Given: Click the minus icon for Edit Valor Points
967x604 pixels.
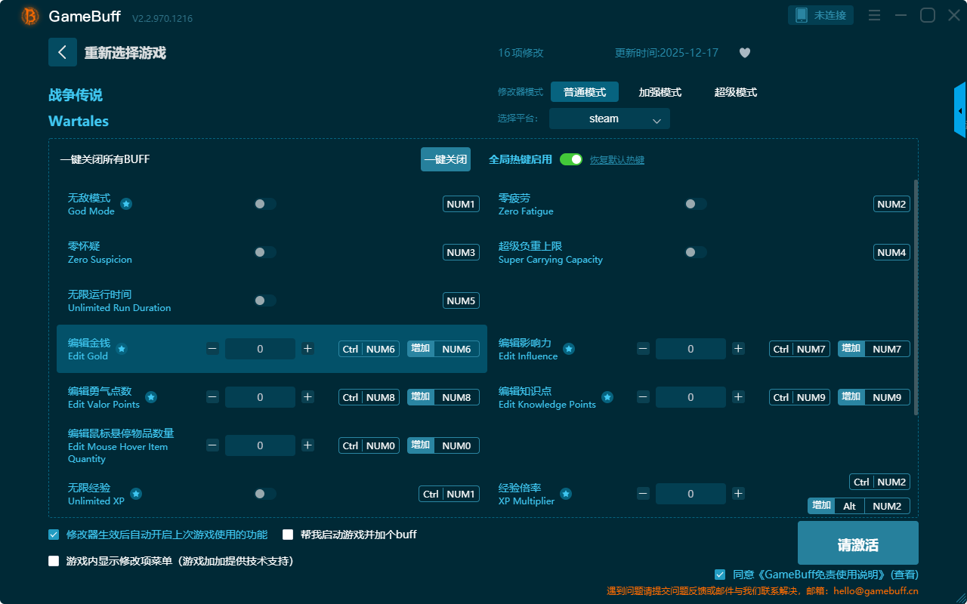Looking at the screenshot, I should pos(212,397).
